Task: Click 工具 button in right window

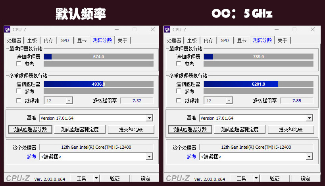Action: [x=242, y=178]
